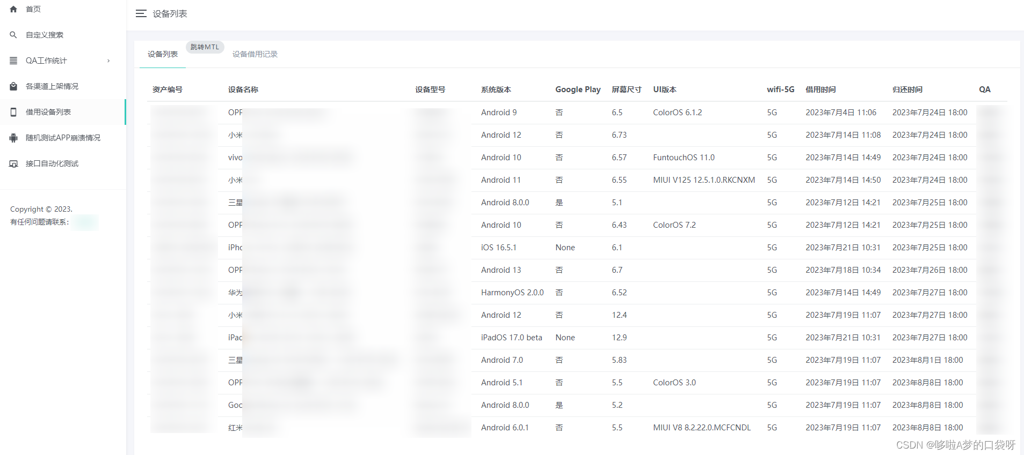1024x455 pixels.
Task: Click the 6.43 screen size cell
Action: [x=619, y=225]
